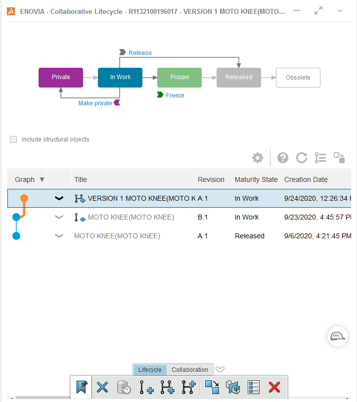Image resolution: width=357 pixels, height=402 pixels.
Task: Select the Private state box
Action: (x=61, y=78)
